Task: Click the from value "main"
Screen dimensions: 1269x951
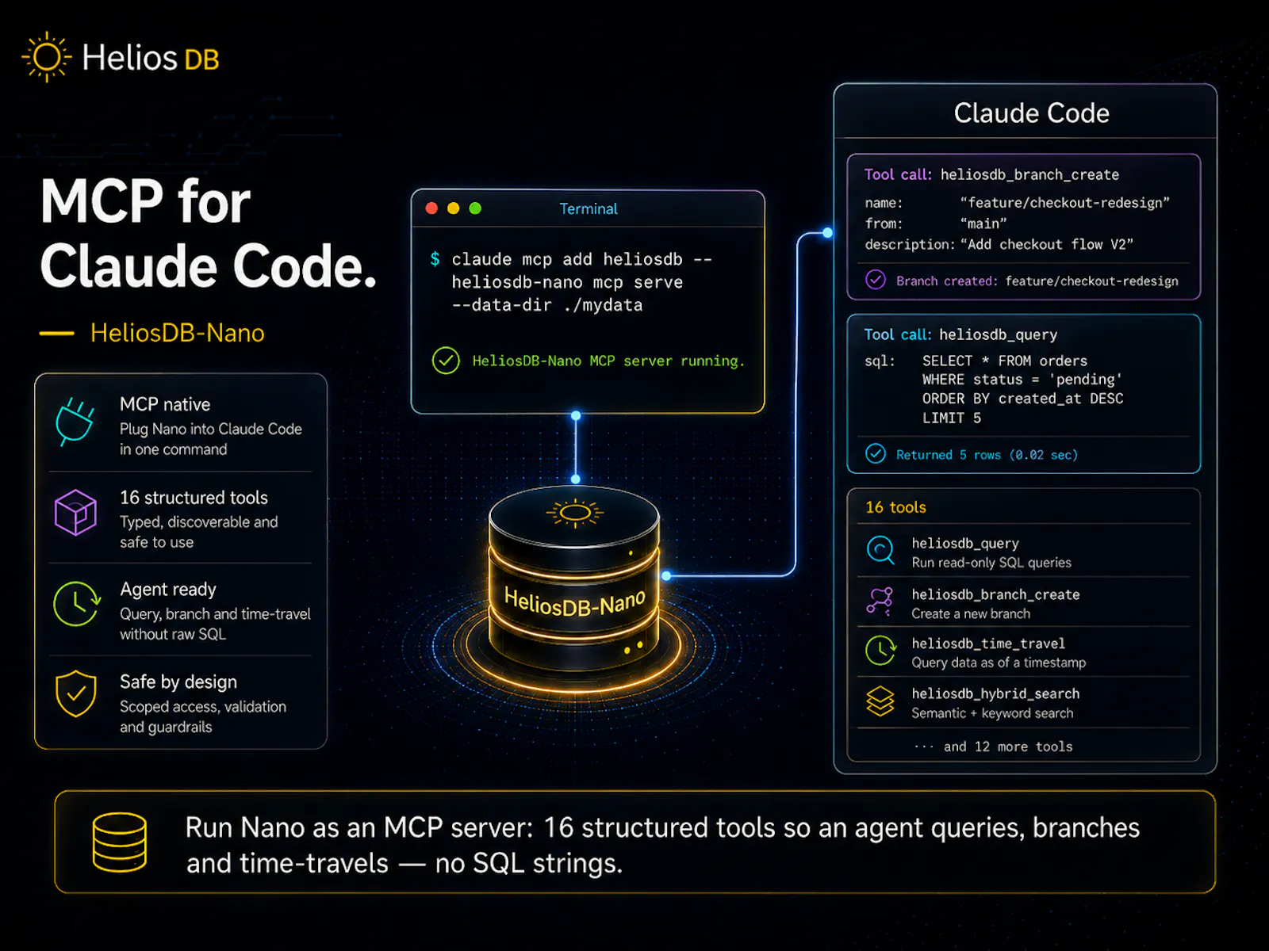Action: (x=983, y=223)
